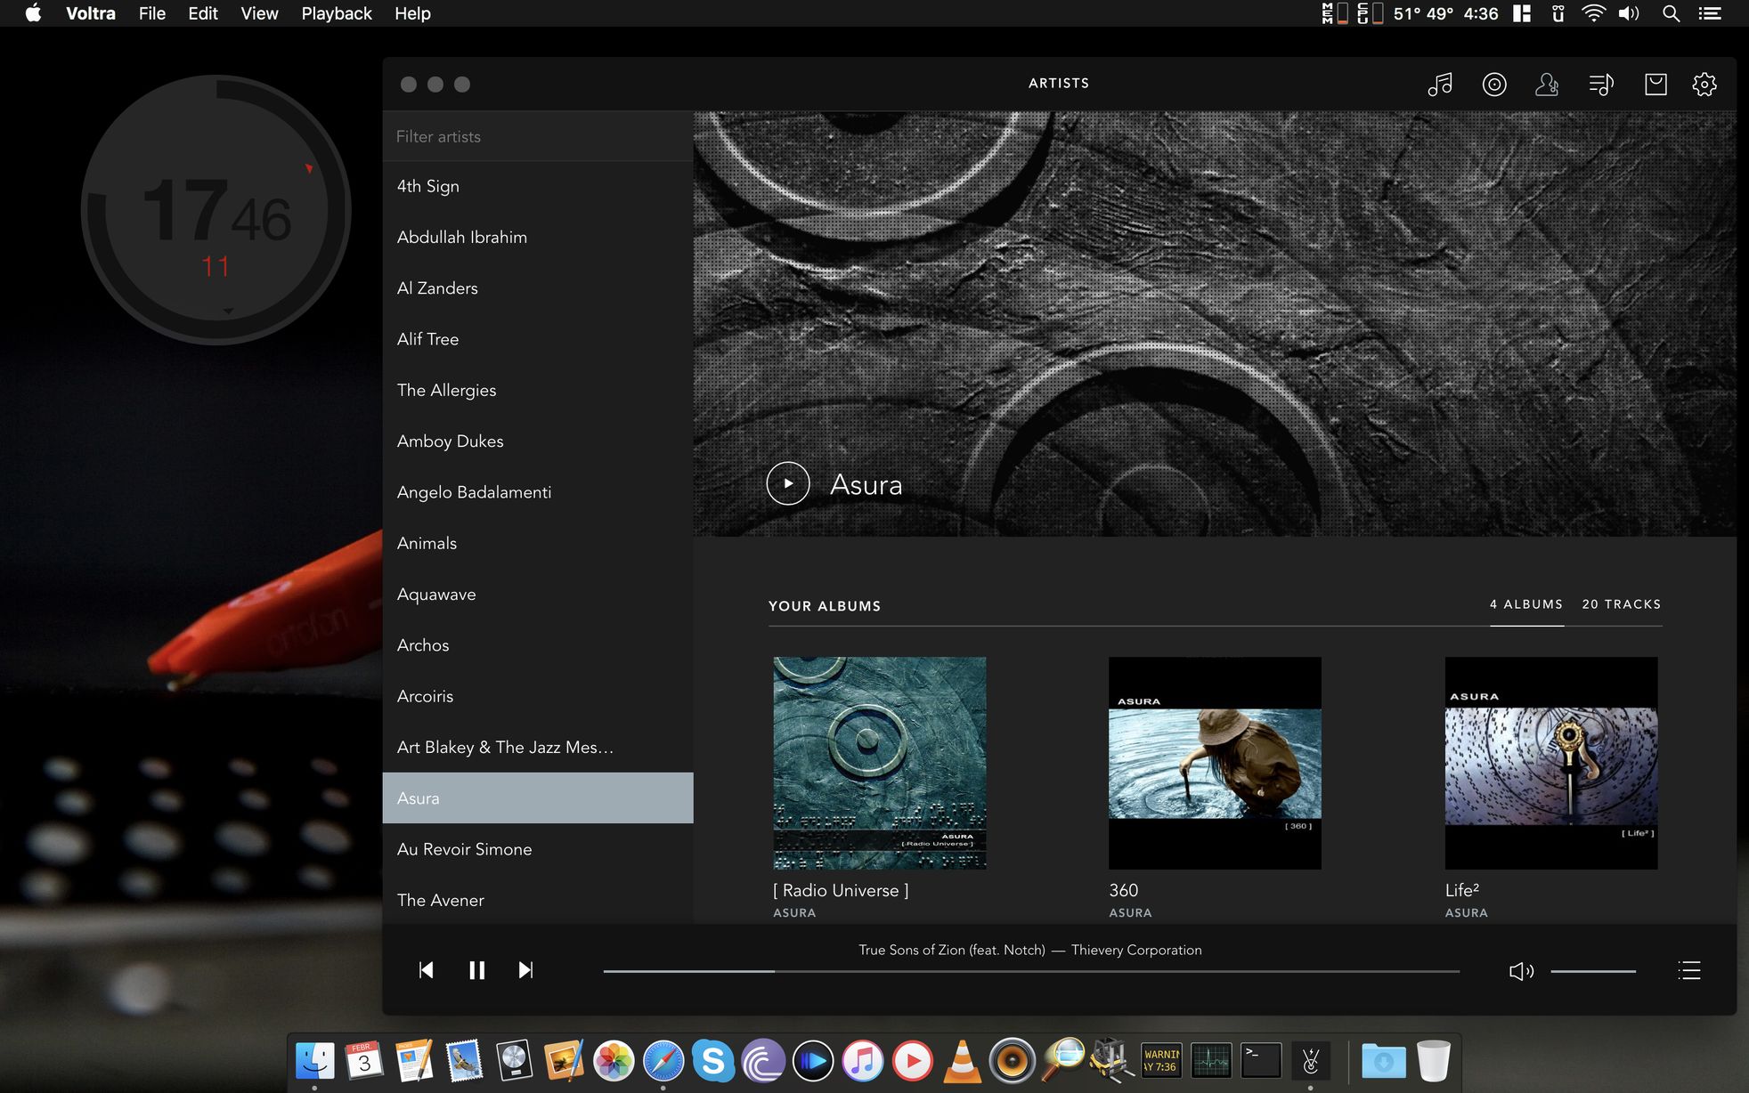Open the Settings gear icon
This screenshot has height=1093, width=1749.
click(1704, 85)
